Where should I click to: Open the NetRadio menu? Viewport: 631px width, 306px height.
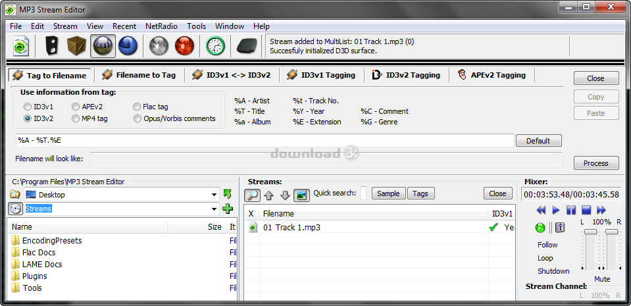tap(161, 26)
